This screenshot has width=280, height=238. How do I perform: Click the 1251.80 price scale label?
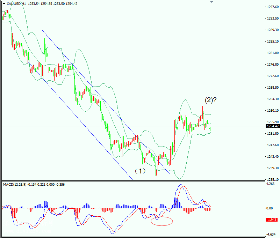tap(273, 134)
